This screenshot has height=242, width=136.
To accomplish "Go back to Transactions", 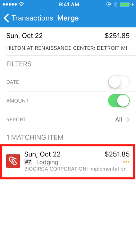I will (x=28, y=18).
